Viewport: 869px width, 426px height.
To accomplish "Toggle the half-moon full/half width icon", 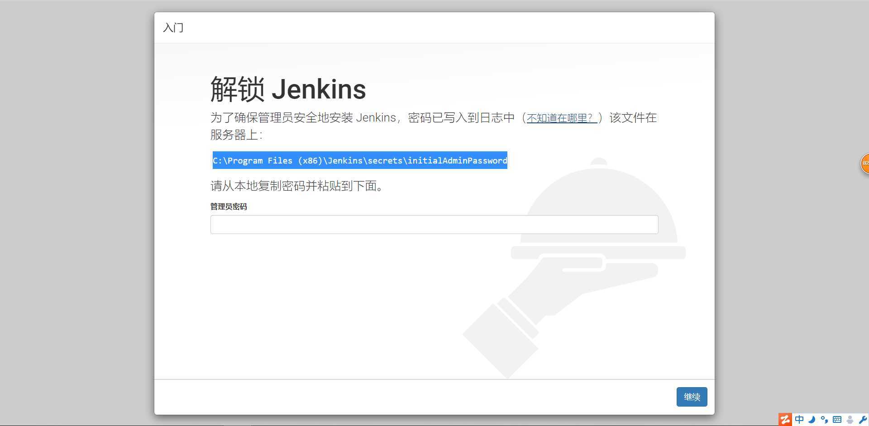I will pyautogui.click(x=812, y=420).
